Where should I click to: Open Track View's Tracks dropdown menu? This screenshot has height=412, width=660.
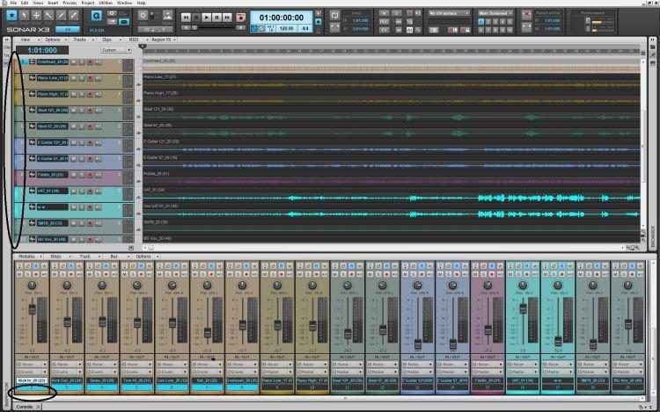tap(82, 40)
